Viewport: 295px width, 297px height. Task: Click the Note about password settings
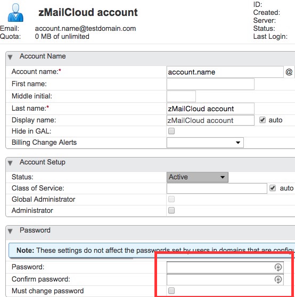point(152,250)
